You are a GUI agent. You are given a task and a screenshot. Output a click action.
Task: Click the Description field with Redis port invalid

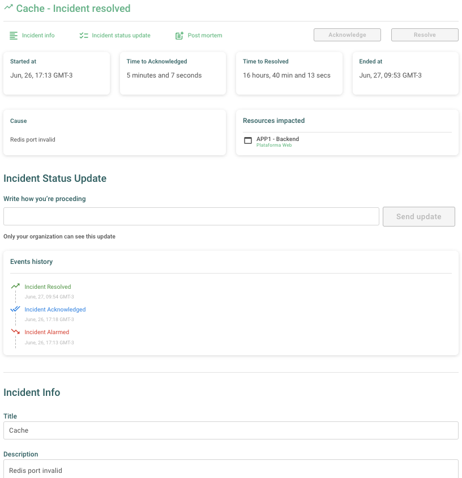230,469
